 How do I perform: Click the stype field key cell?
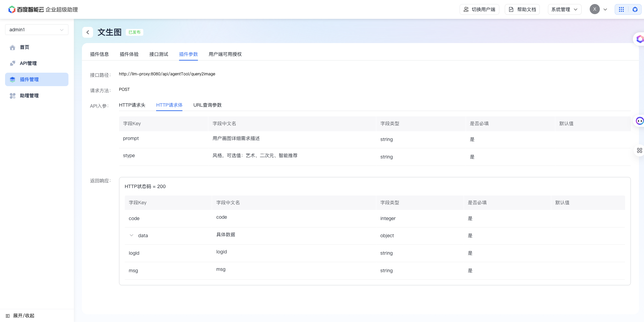tap(129, 155)
